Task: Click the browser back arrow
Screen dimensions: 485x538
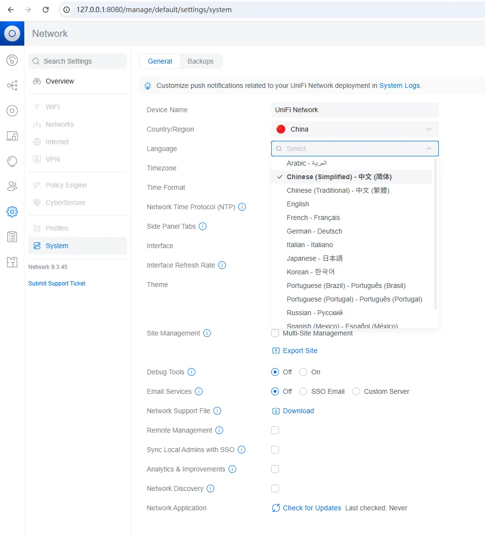Action: click(x=11, y=10)
